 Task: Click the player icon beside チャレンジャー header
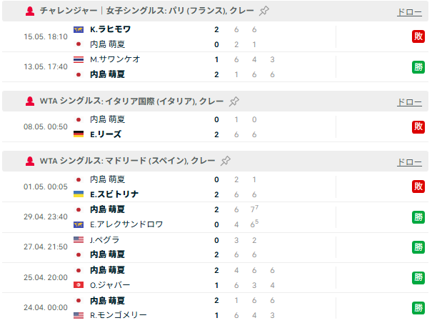[30, 11]
